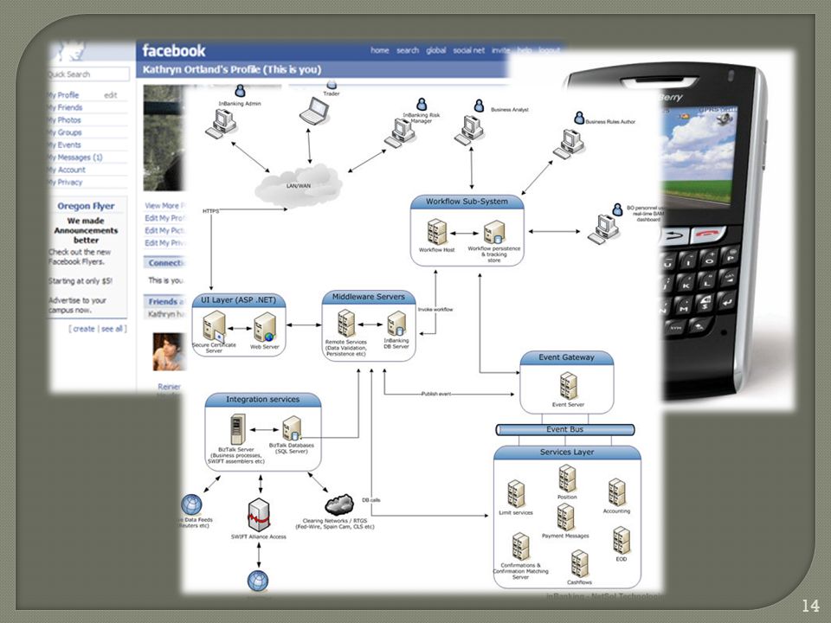831x623 pixels.
Task: Click the Publish event arrow label
Action: pyautogui.click(x=436, y=395)
